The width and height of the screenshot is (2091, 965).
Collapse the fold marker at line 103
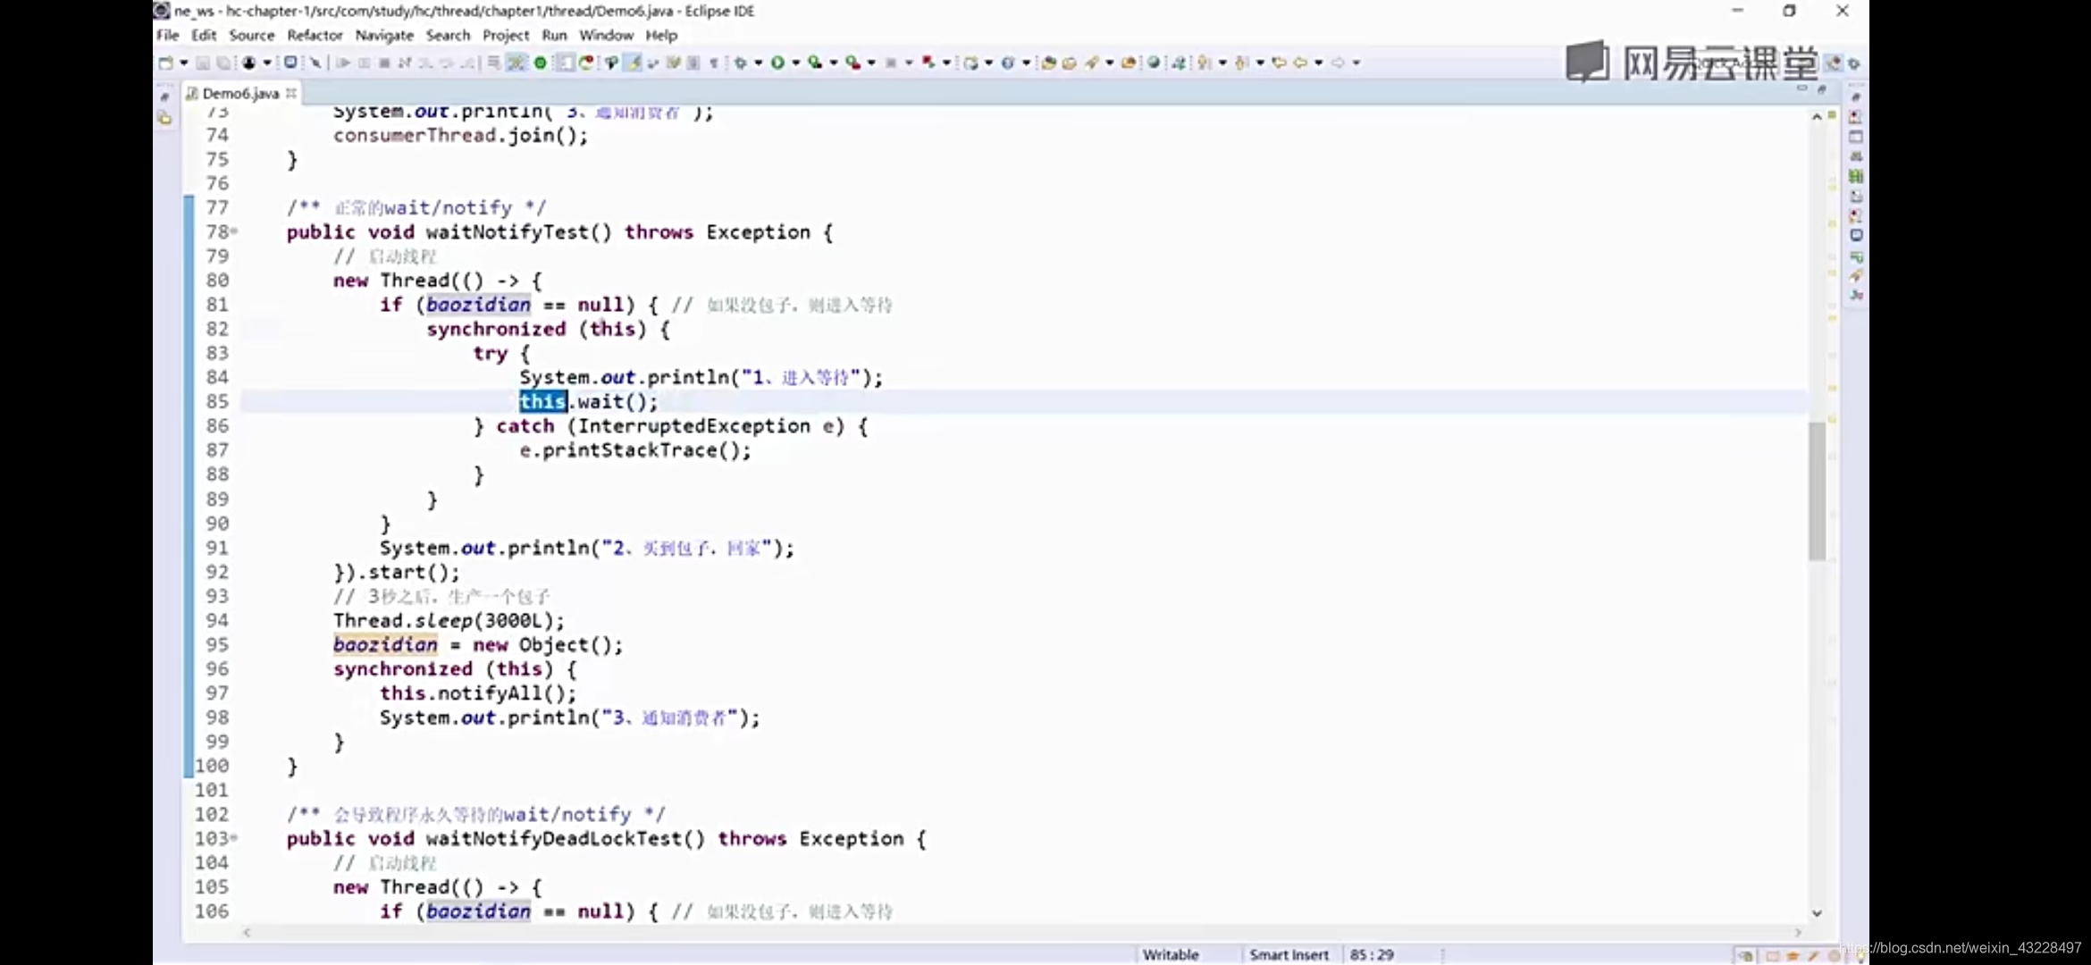point(235,838)
